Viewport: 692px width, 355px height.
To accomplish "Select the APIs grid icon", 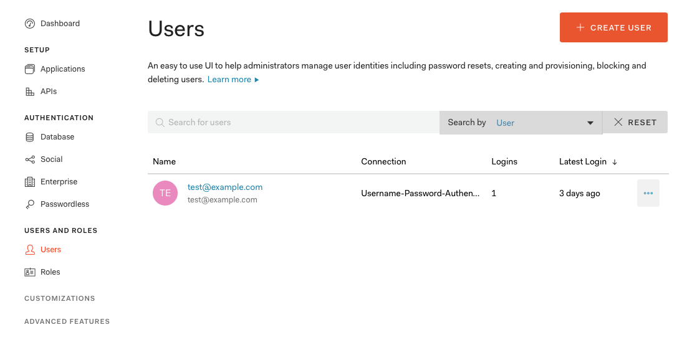I will click(x=30, y=92).
